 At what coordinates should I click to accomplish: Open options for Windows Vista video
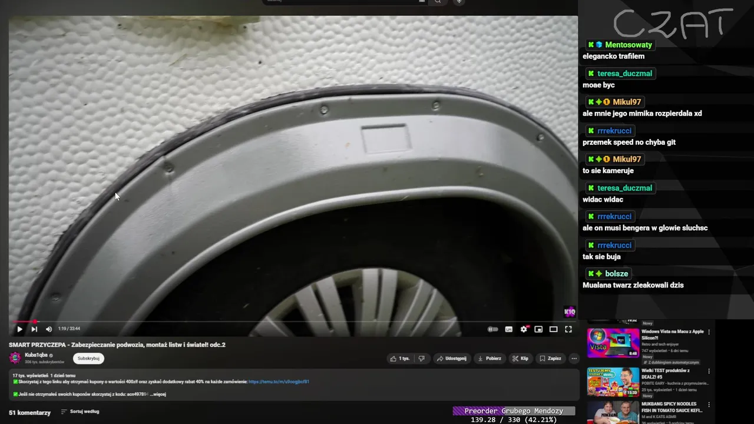point(709,332)
